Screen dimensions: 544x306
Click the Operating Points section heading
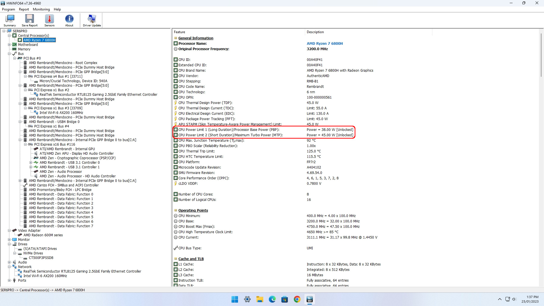click(x=193, y=211)
